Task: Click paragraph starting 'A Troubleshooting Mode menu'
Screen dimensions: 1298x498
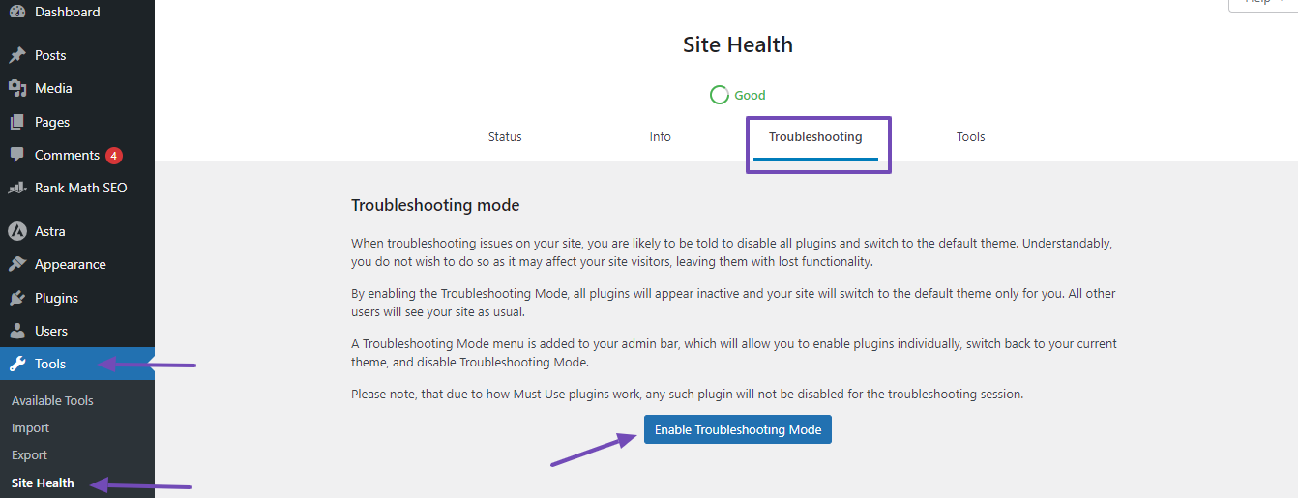Action: point(734,353)
